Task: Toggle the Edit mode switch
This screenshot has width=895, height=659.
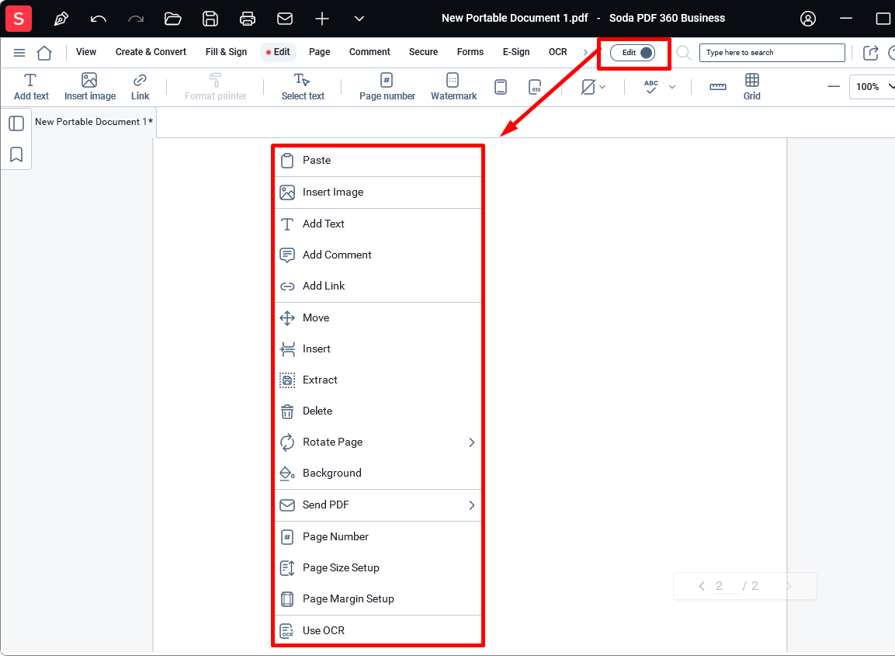Action: (633, 53)
